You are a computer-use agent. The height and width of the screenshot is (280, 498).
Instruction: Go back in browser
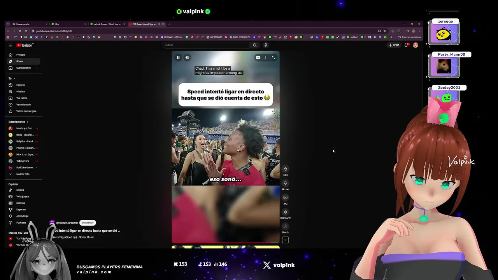tap(8, 31)
